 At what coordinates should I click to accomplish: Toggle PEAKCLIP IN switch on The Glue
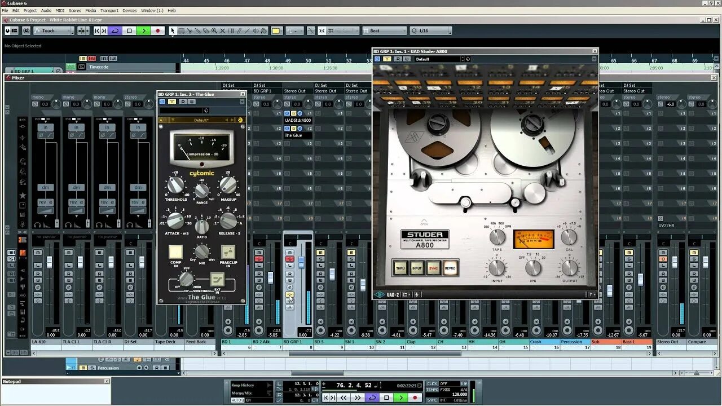[x=228, y=252]
